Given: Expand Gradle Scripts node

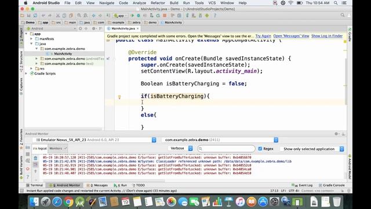Looking at the screenshot, I should pyautogui.click(x=26, y=74).
